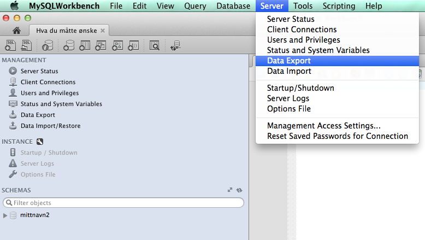
Task: Choose Server Logs from Server menu
Action: click(337, 98)
